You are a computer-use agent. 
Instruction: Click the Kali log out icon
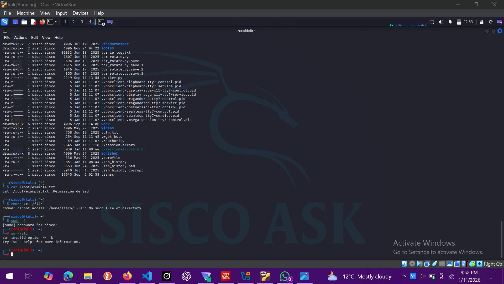491,22
